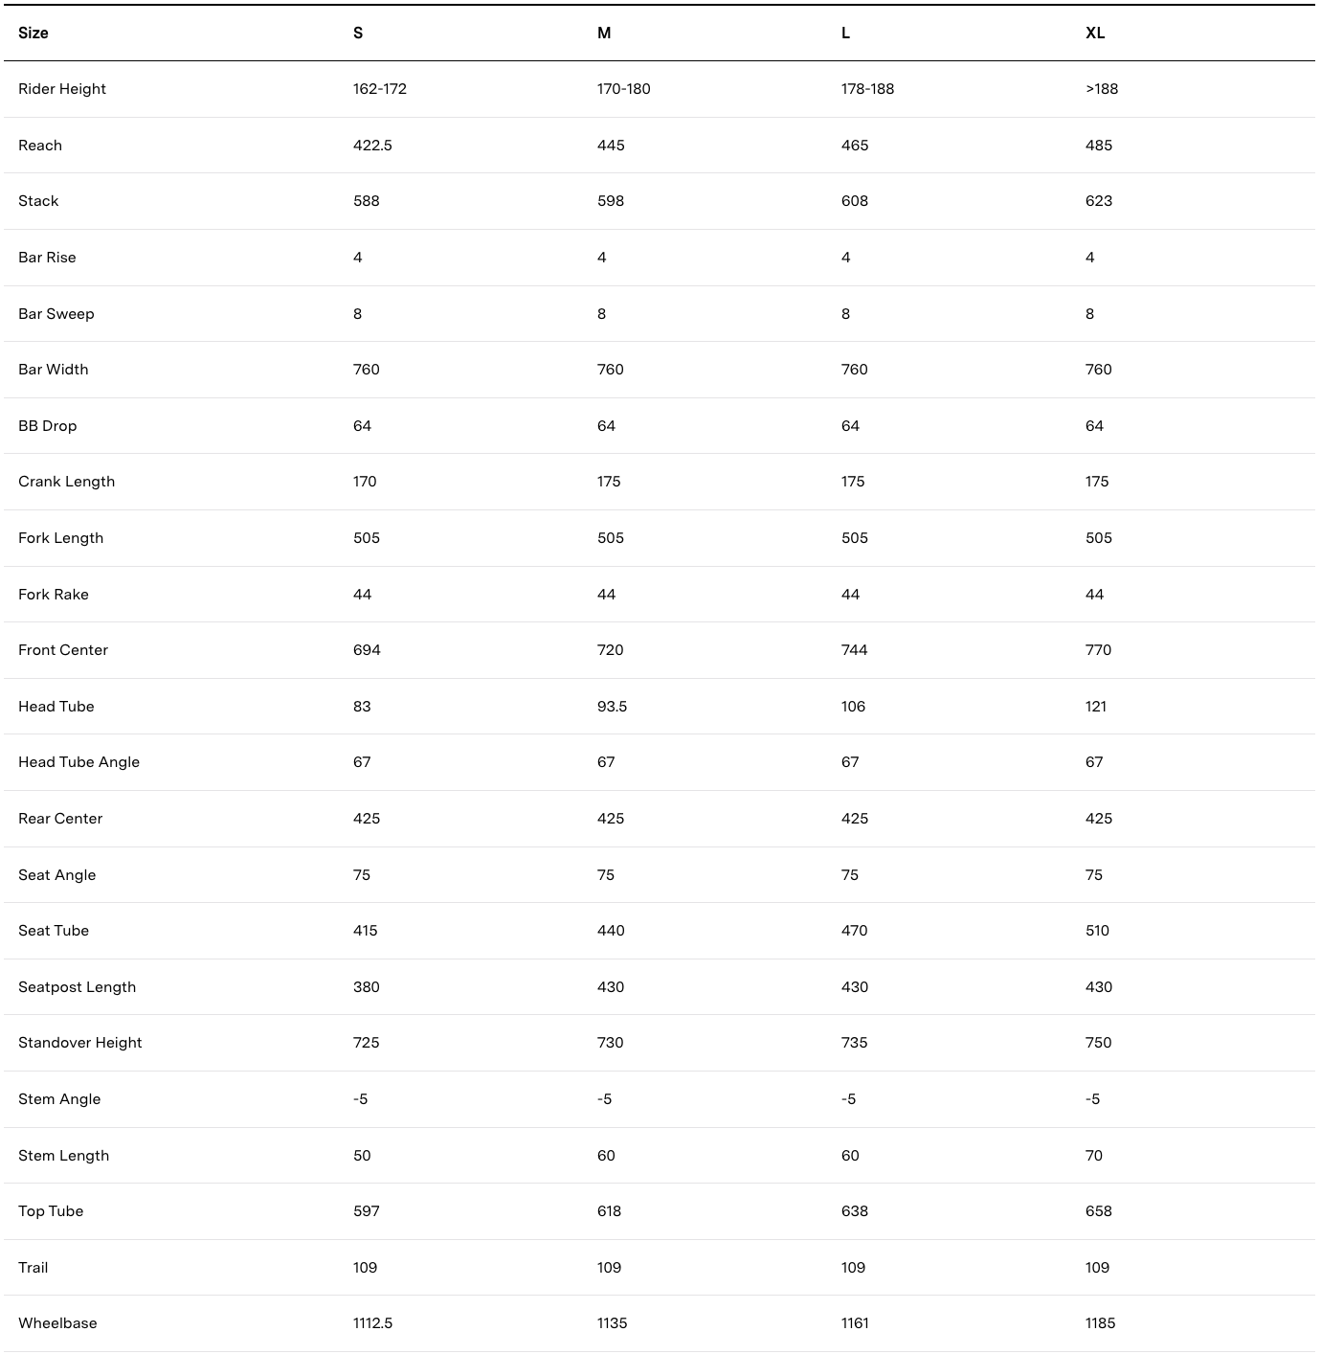Screen dimensions: 1321x1354
Task: Click the Rider Height value >188
Action: tap(1102, 89)
